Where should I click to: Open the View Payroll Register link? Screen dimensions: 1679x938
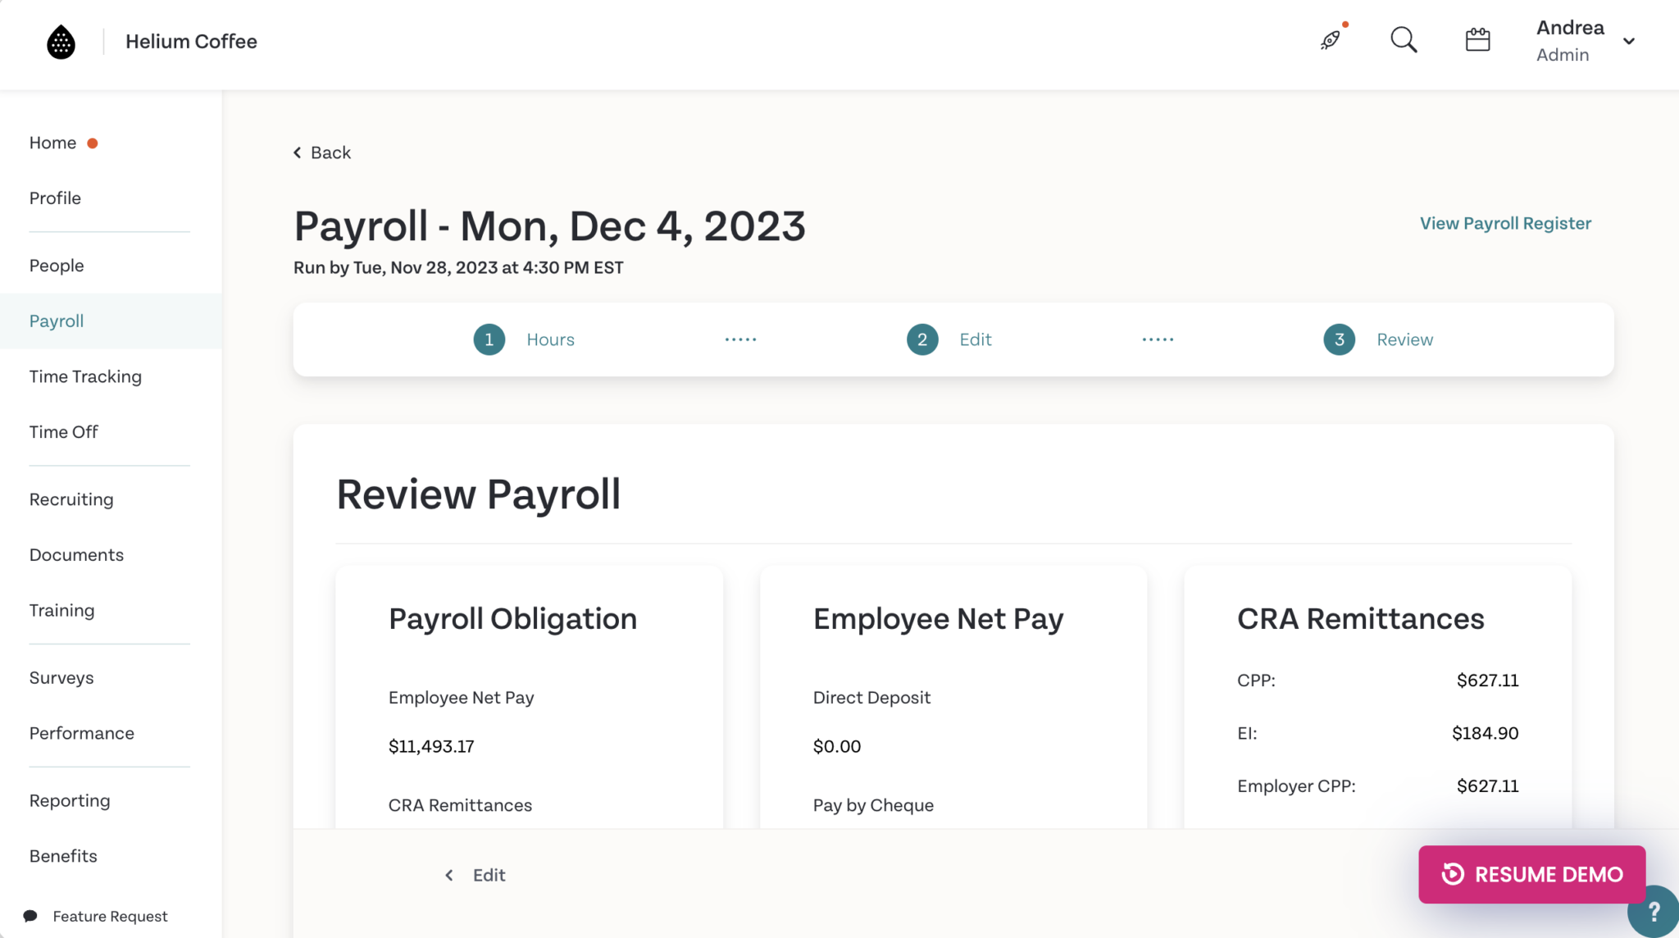(1504, 223)
